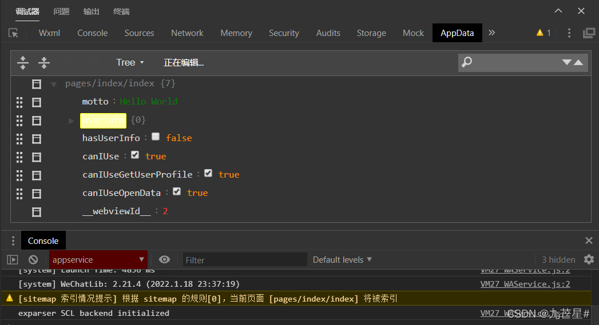
Task: Open the Memory tab
Action: tap(236, 33)
